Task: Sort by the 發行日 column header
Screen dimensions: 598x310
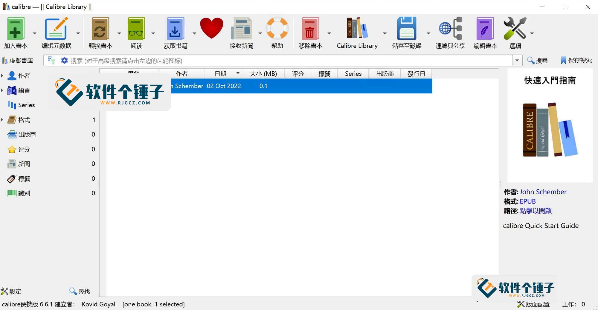Action: click(x=416, y=74)
